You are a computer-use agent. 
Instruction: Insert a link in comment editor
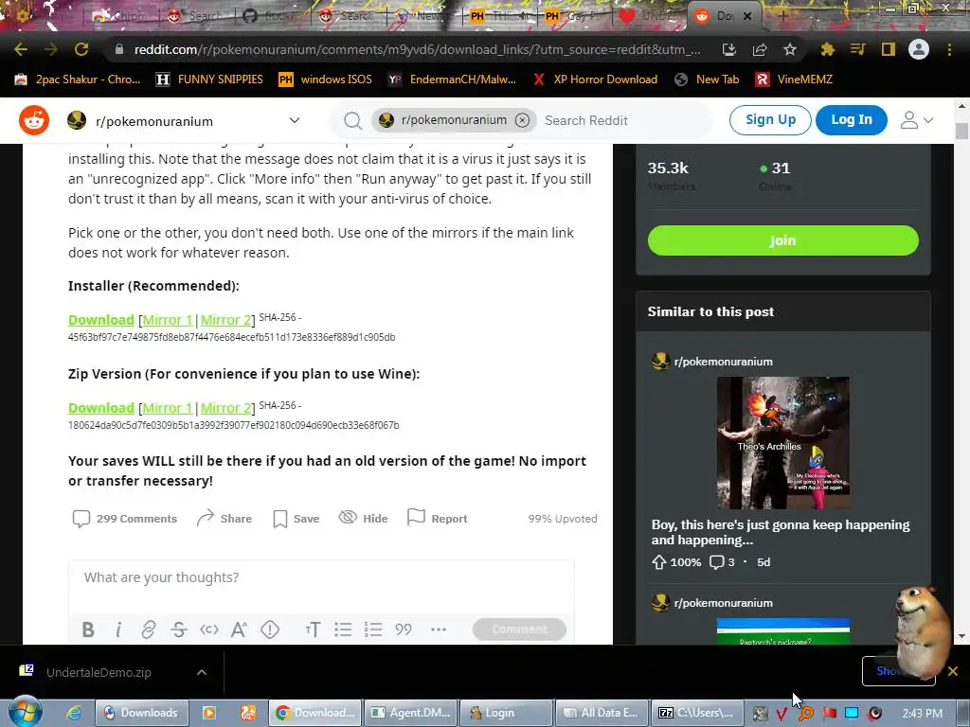point(149,629)
